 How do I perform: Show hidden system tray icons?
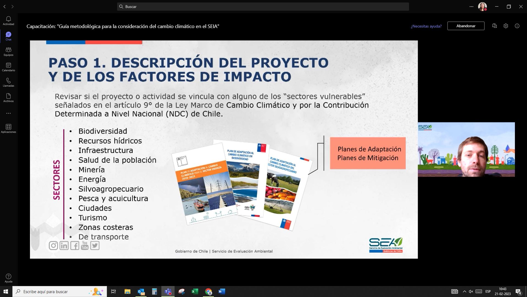[x=464, y=291]
